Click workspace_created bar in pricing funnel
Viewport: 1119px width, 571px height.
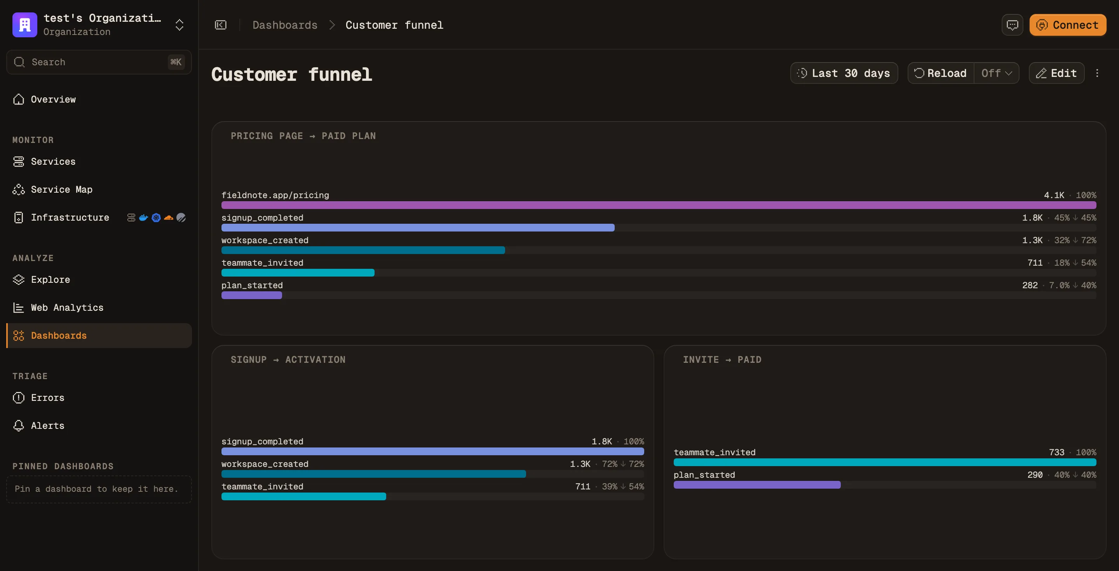coord(363,250)
